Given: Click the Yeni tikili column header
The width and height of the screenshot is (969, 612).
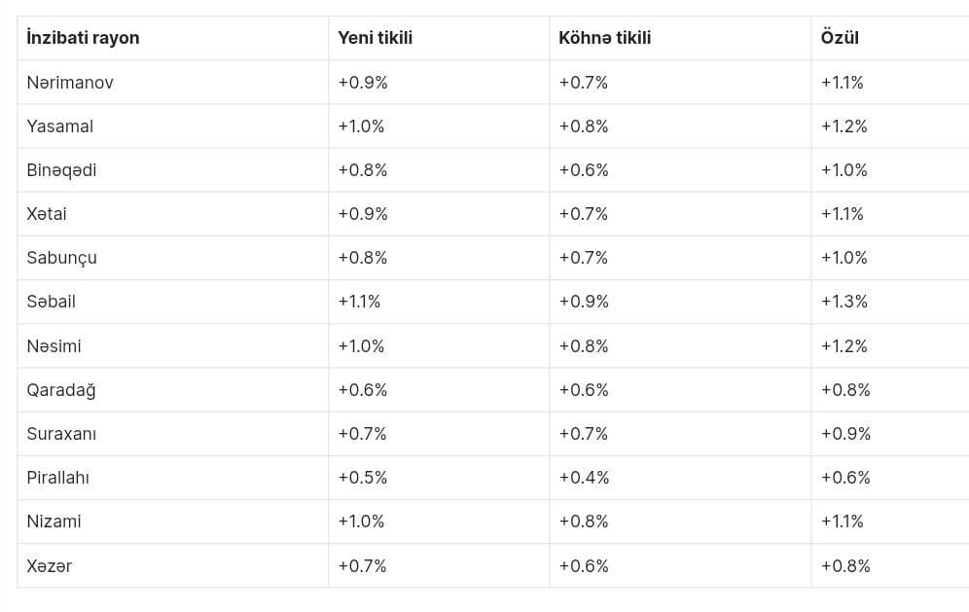Looking at the screenshot, I should (x=375, y=38).
